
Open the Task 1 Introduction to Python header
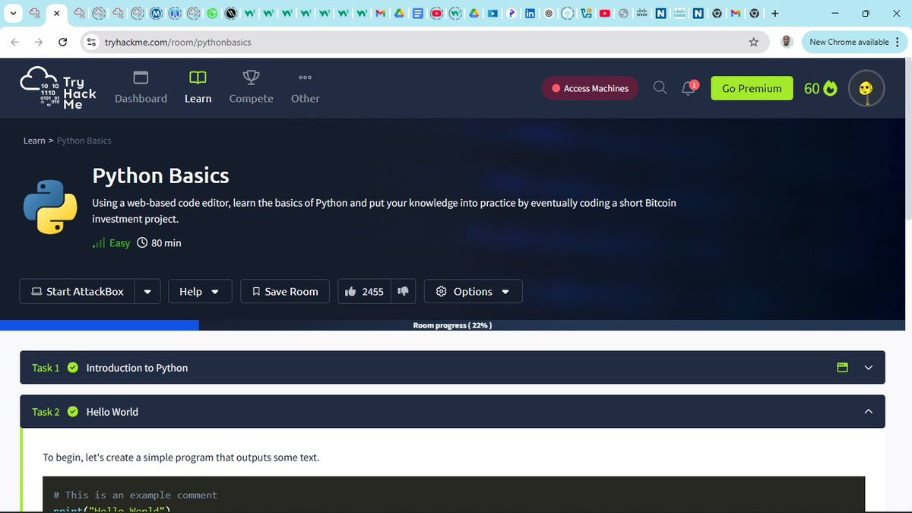(452, 368)
